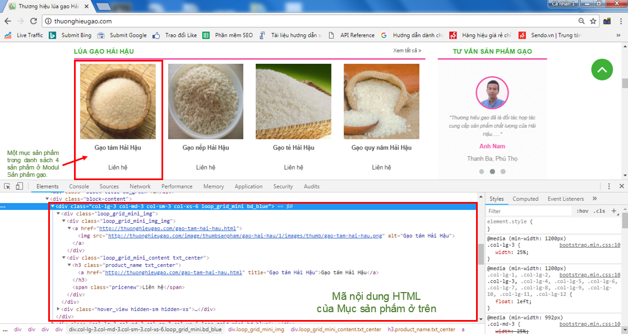Switch to the Elements tab in DevTools
628x334 pixels.
(47, 186)
